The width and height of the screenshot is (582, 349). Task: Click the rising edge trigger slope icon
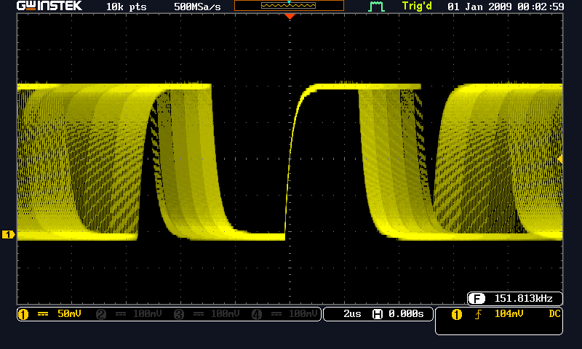(478, 314)
